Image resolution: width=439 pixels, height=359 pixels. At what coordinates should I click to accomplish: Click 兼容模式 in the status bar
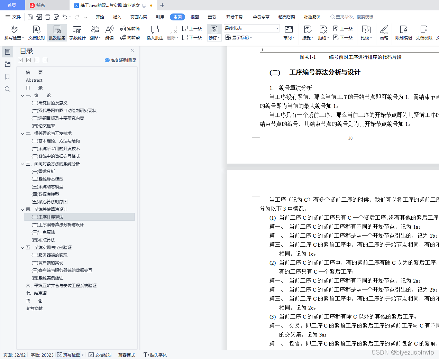pyautogui.click(x=127, y=355)
